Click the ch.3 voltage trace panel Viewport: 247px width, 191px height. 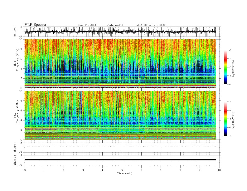pos(123,148)
